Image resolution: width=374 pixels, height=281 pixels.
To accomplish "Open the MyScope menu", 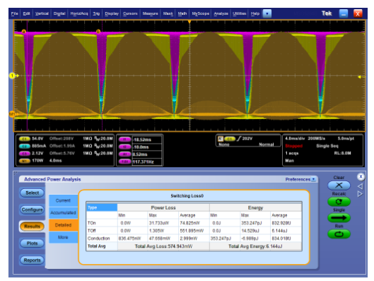I will [201, 13].
